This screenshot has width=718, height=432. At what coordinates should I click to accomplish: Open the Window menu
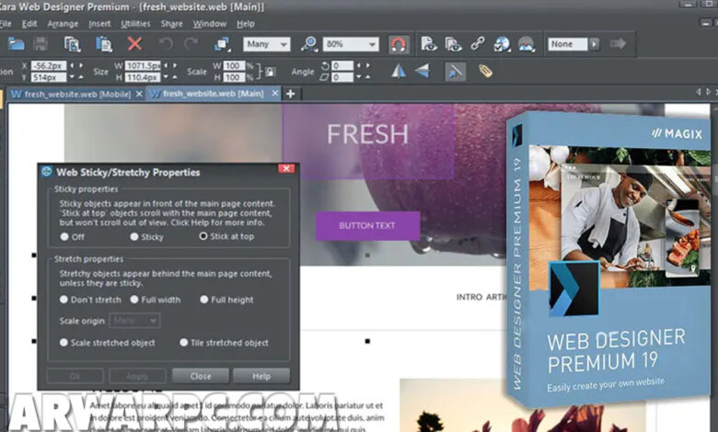[x=210, y=24]
